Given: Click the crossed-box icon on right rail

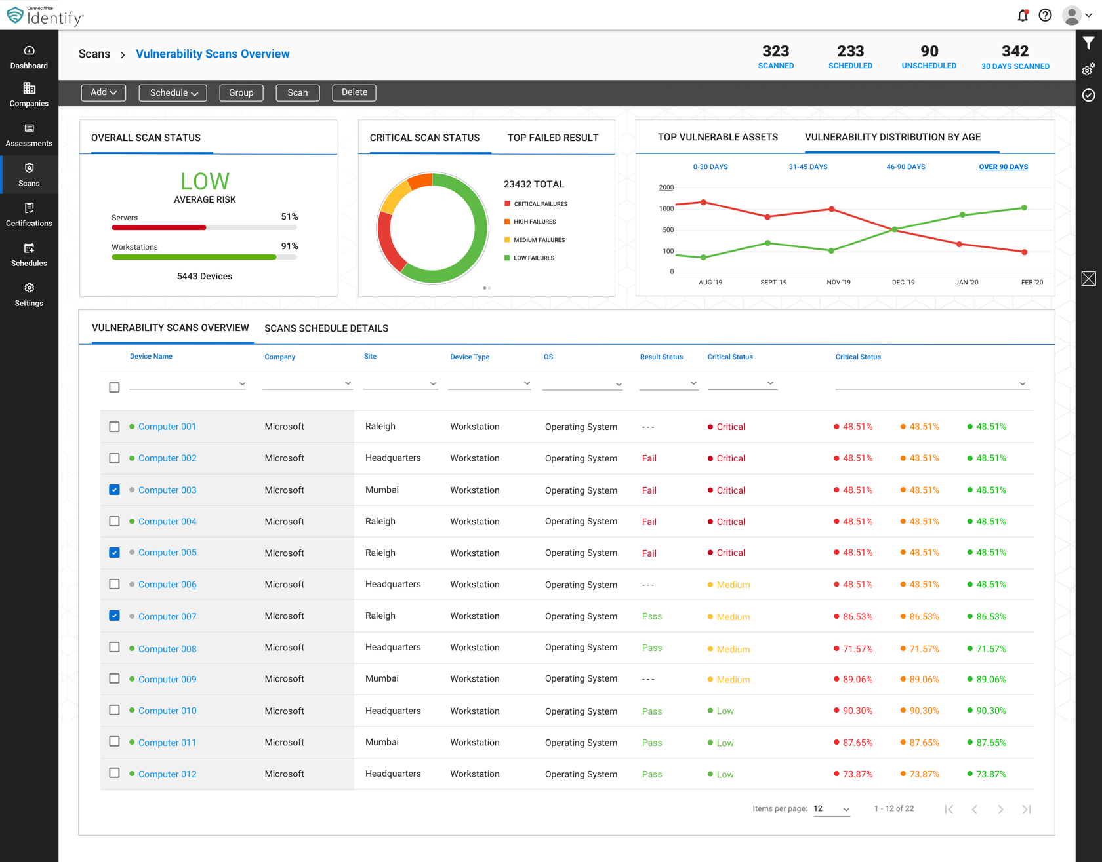Looking at the screenshot, I should [x=1089, y=279].
